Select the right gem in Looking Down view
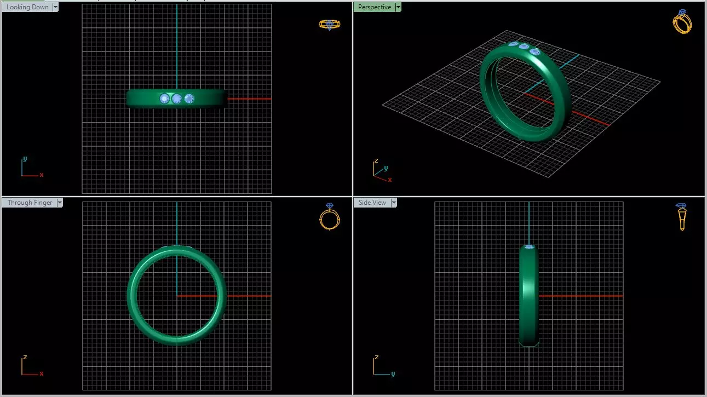This screenshot has height=397, width=707. tap(189, 99)
